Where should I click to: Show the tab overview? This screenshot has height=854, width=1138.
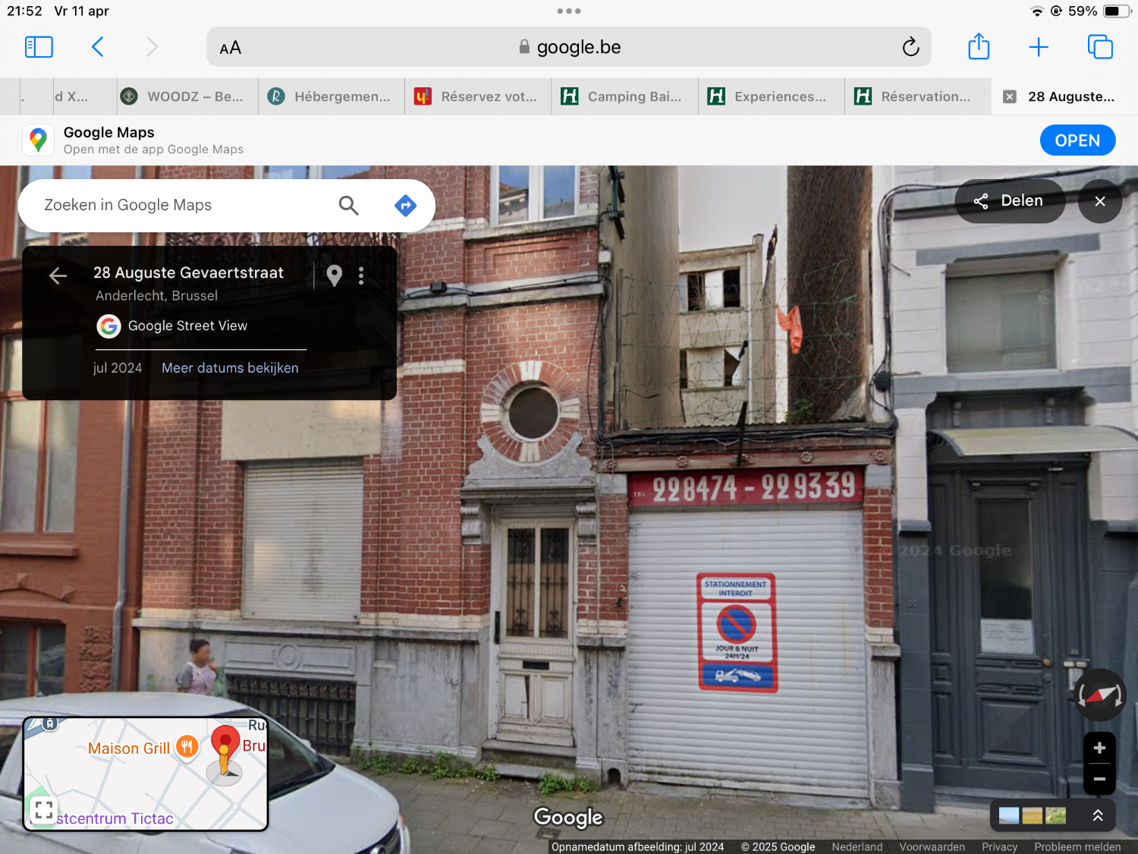pyautogui.click(x=1099, y=47)
